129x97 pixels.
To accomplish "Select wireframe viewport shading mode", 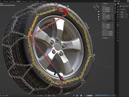I will click(87, 96).
